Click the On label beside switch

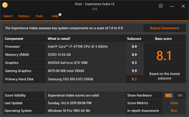[x=180, y=95]
